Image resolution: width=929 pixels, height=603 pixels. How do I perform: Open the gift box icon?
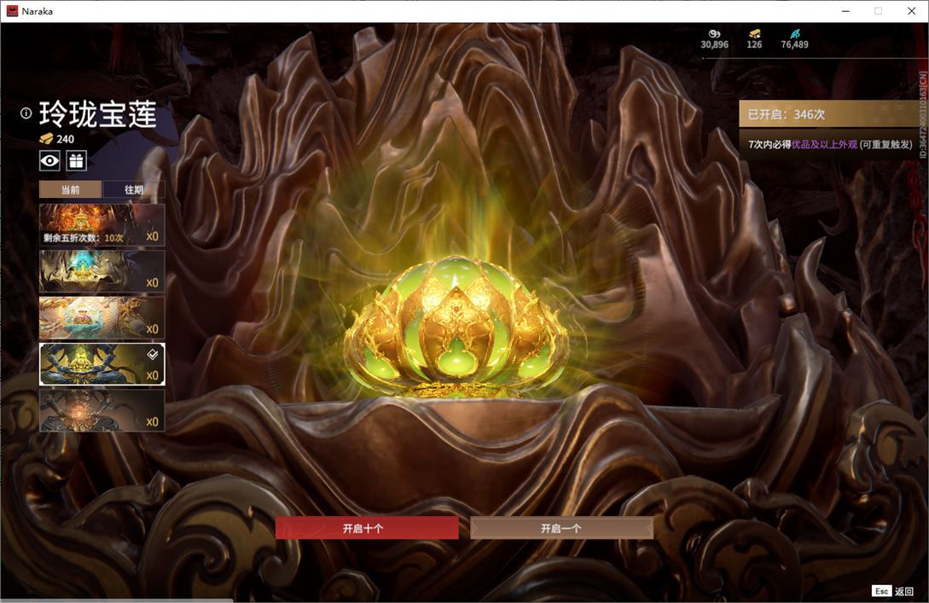pyautogui.click(x=77, y=160)
